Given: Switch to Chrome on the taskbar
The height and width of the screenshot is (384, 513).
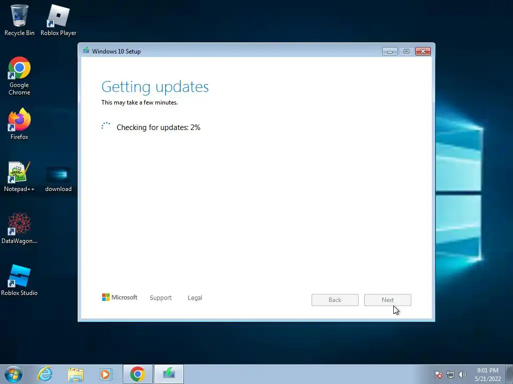Looking at the screenshot, I should (137, 374).
